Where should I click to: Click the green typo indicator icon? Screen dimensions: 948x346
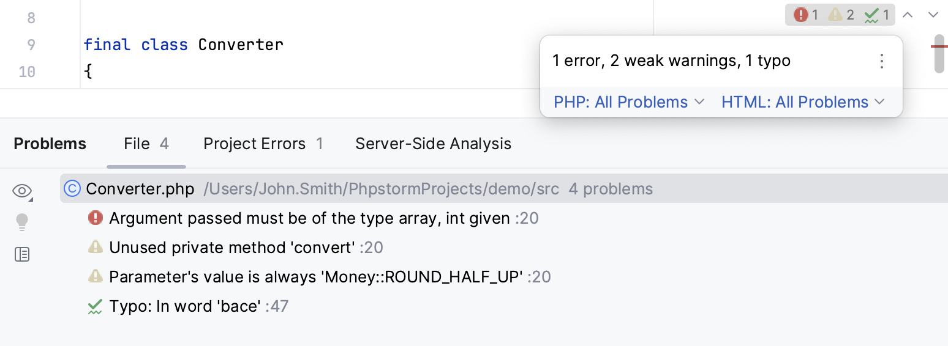(871, 15)
